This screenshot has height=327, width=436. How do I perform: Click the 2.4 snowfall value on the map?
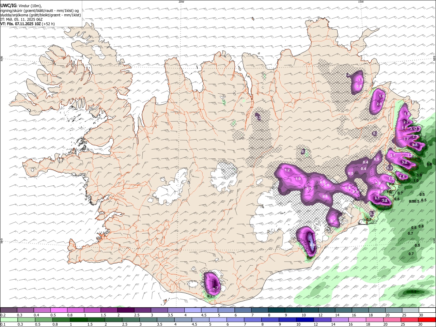point(402,176)
